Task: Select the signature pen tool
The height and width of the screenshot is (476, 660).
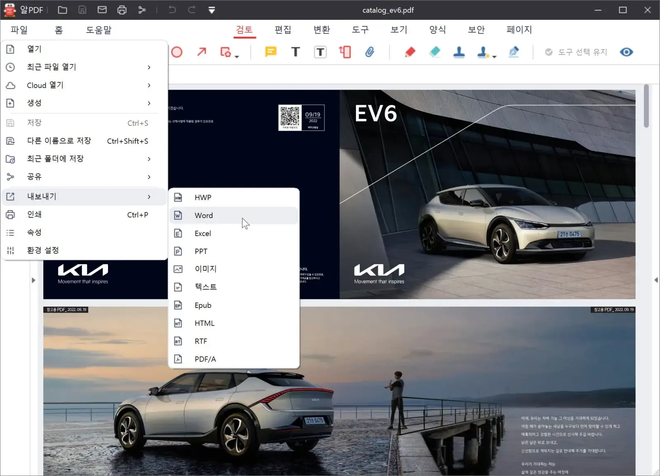Action: tap(514, 52)
